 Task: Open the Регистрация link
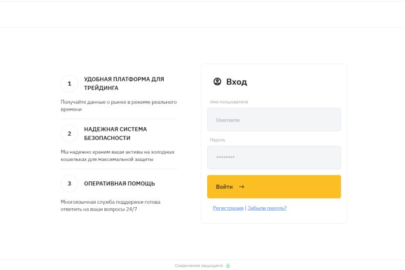(228, 208)
